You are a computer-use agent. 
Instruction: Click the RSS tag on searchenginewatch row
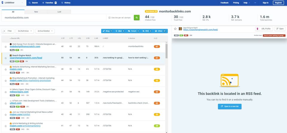tap(12, 62)
